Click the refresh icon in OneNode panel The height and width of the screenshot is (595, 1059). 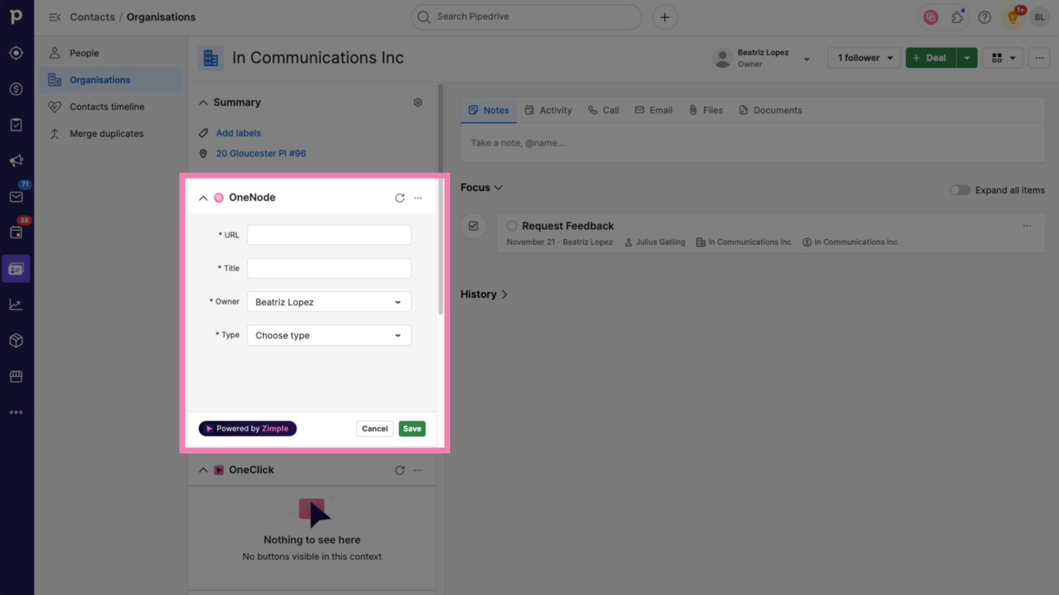(x=399, y=198)
